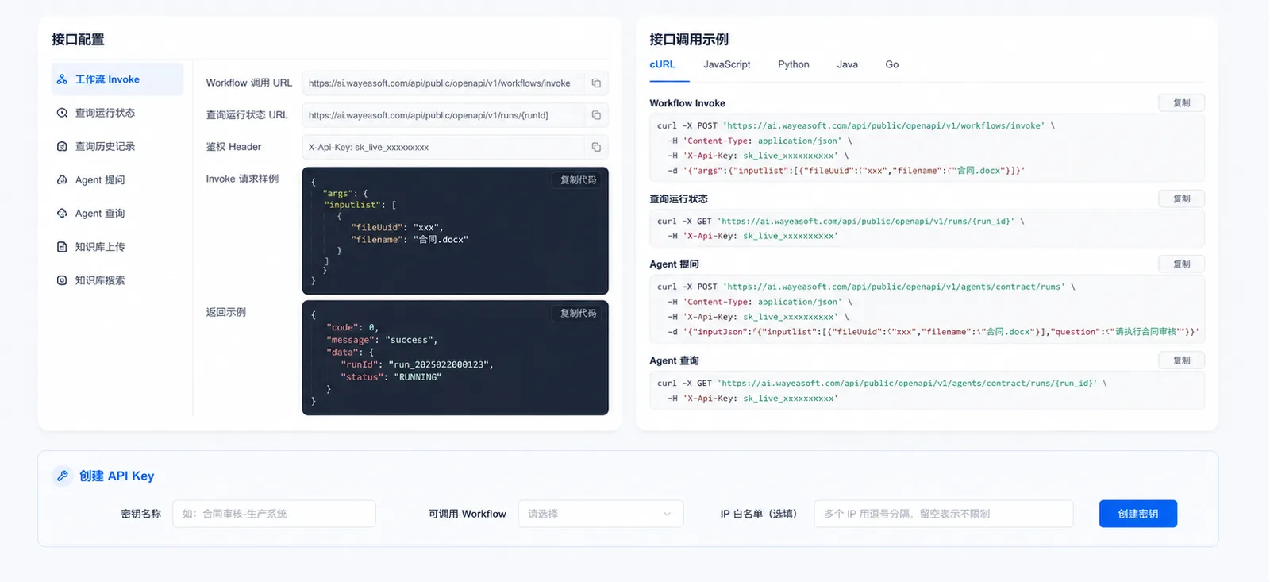Switch to the JavaScript example tab
This screenshot has width=1270, height=582.
tap(726, 64)
